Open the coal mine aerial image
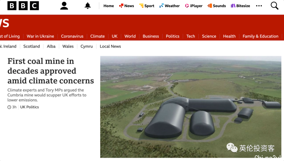284x161 pixels. click(x=191, y=107)
